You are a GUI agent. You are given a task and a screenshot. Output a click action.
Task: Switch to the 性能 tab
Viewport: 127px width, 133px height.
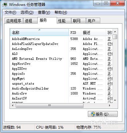(x=64, y=21)
